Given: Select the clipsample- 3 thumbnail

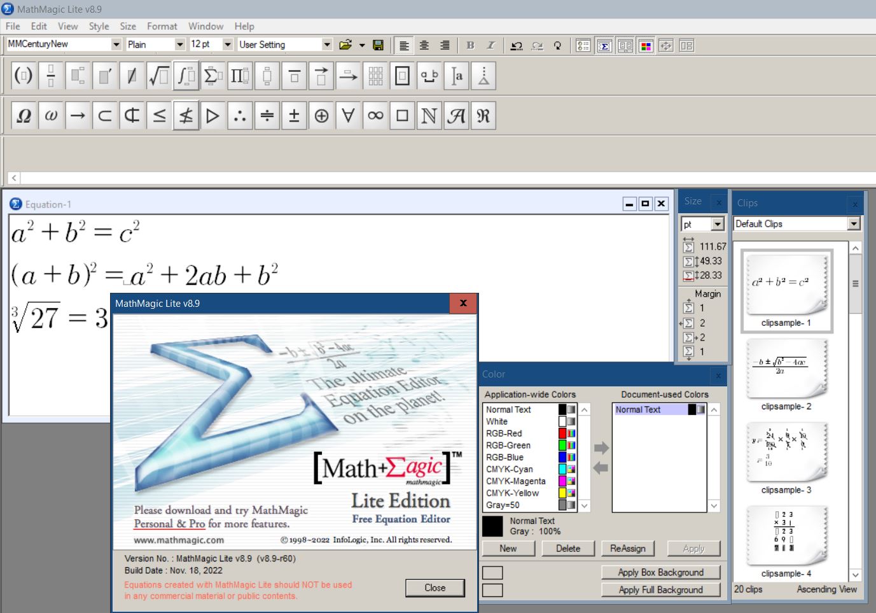Looking at the screenshot, I should pyautogui.click(x=786, y=452).
